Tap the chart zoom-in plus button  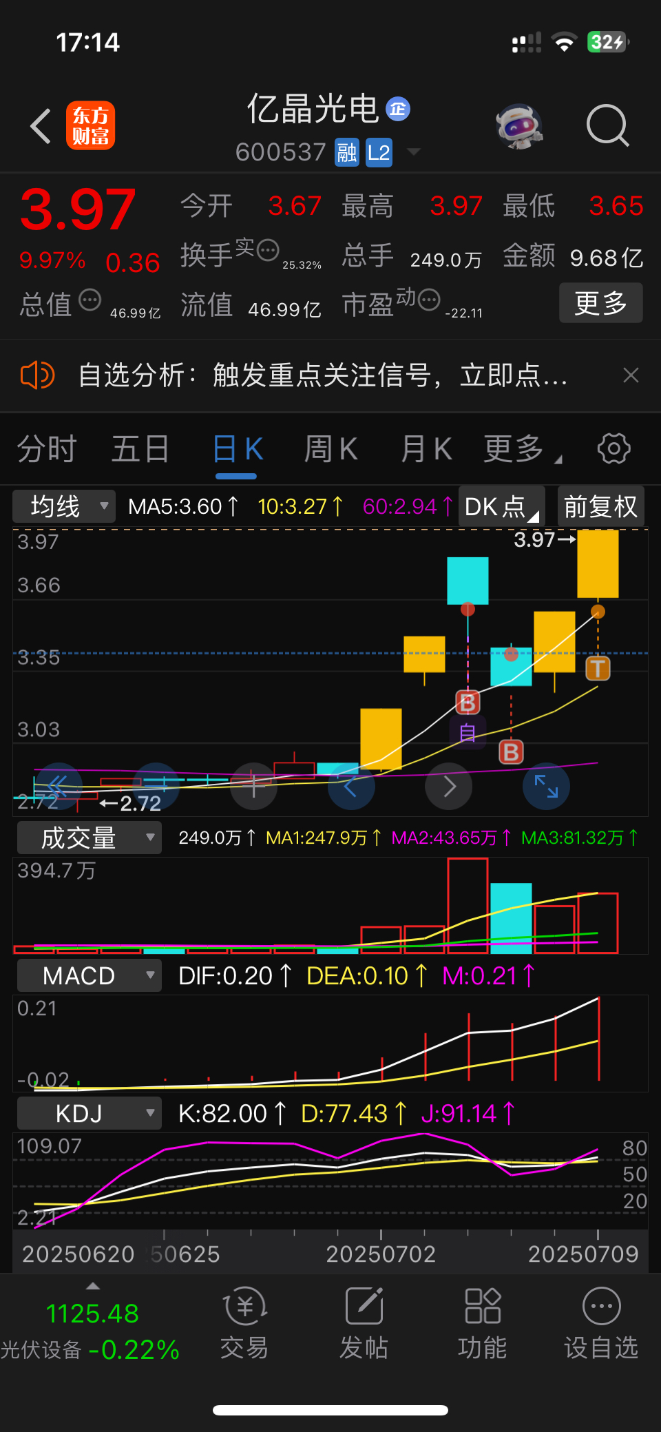click(x=253, y=786)
